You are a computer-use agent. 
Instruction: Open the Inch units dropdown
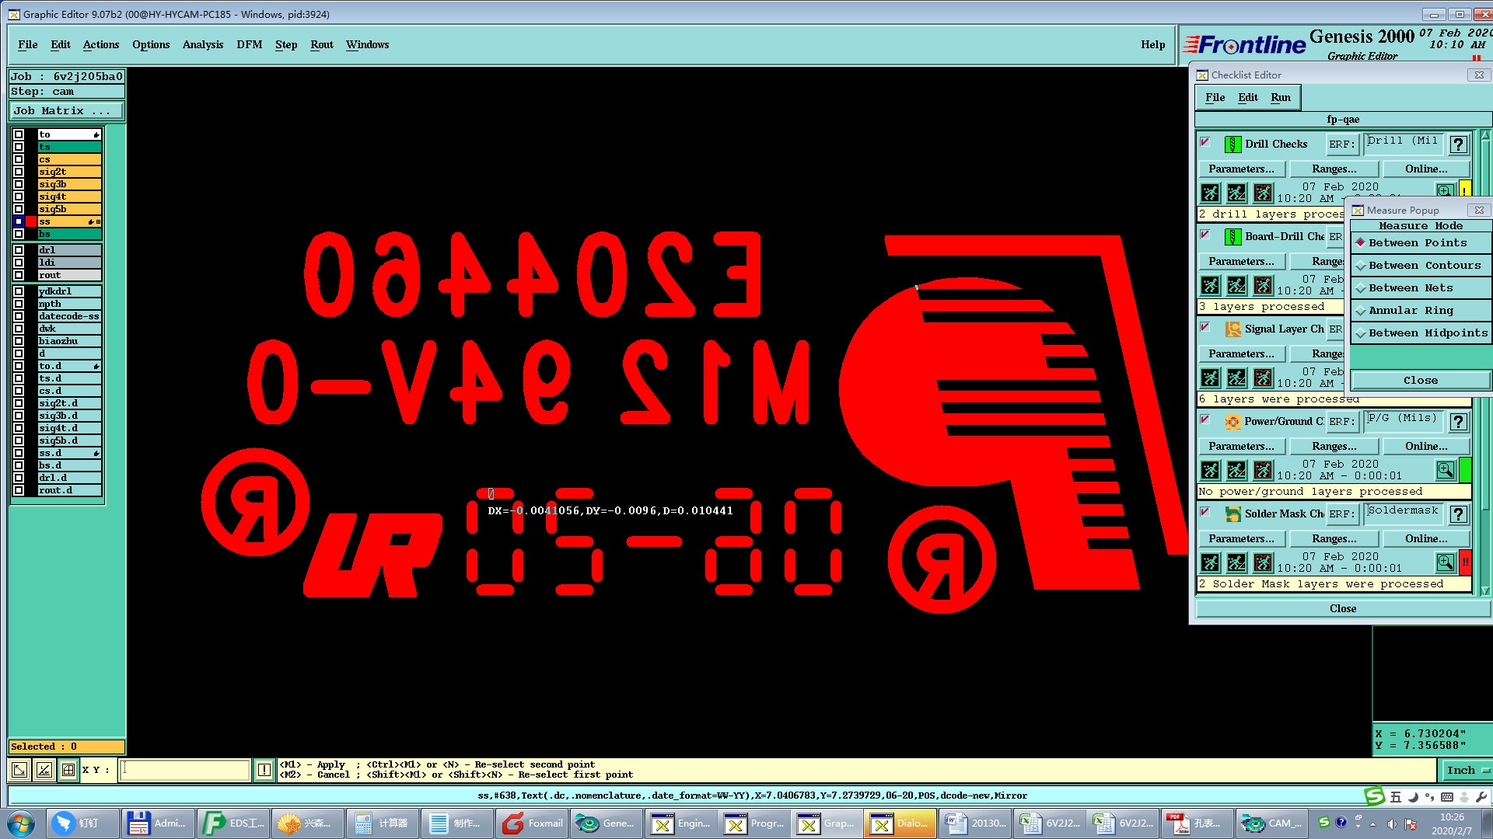click(x=1467, y=771)
